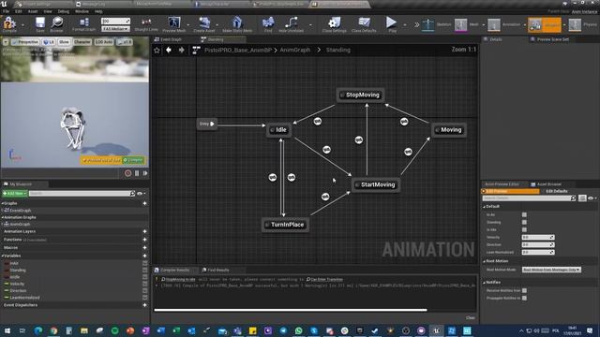
Task: Open the Root Motion Mode dropdown
Action: (551, 270)
